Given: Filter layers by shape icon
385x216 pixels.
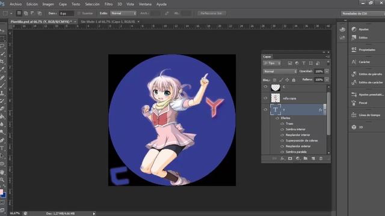Looking at the screenshot, I should pyautogui.click(x=311, y=63).
